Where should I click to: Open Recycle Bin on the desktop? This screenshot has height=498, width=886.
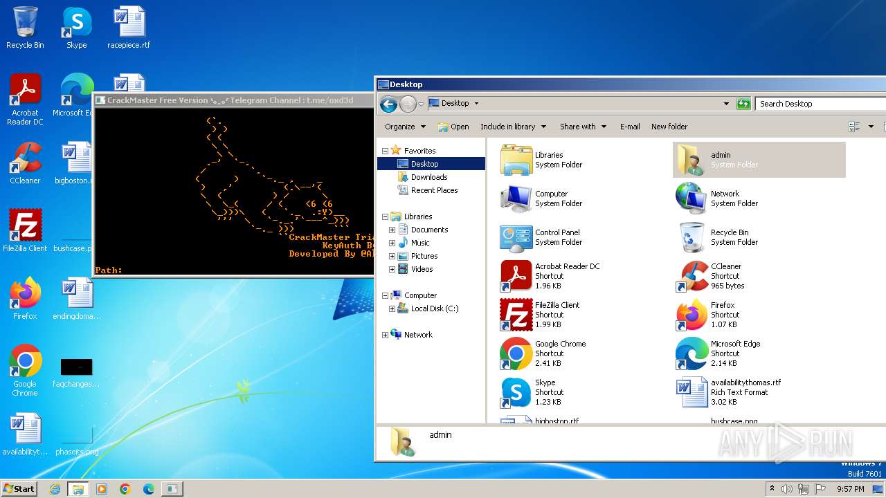25,28
